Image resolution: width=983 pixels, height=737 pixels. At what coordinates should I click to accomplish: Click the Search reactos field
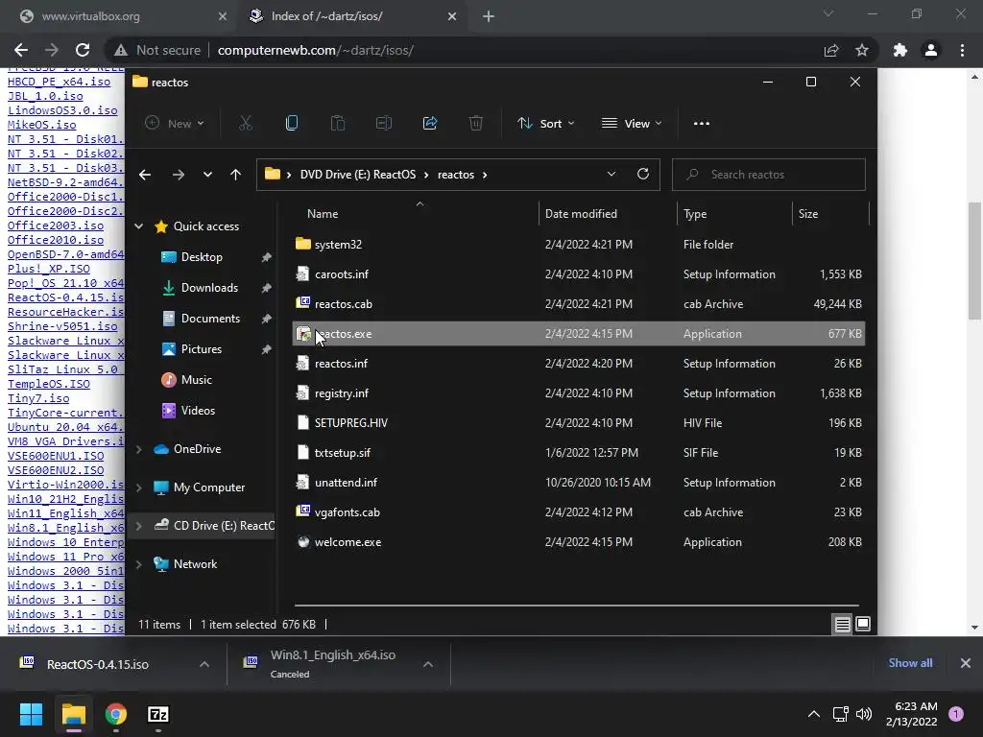pyautogui.click(x=769, y=175)
